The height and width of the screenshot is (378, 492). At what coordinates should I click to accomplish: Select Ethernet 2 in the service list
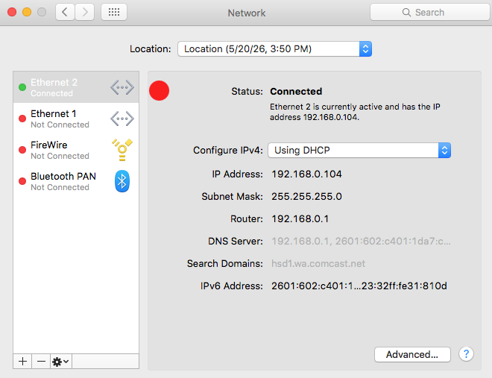click(x=76, y=87)
